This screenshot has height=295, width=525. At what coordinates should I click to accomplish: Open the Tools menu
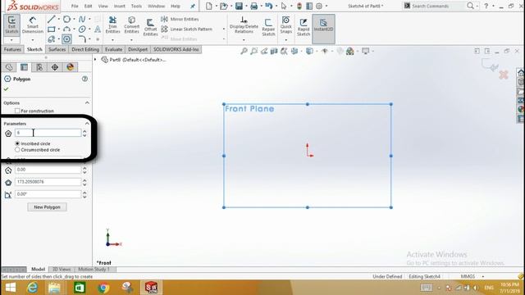point(136,6)
